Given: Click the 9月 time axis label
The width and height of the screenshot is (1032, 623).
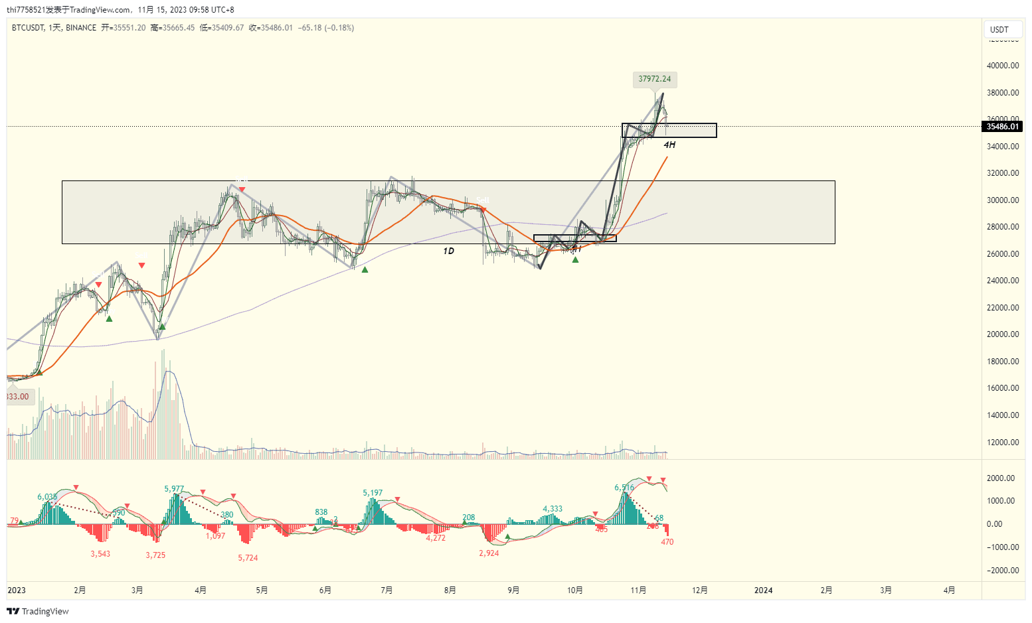Looking at the screenshot, I should click(x=513, y=590).
